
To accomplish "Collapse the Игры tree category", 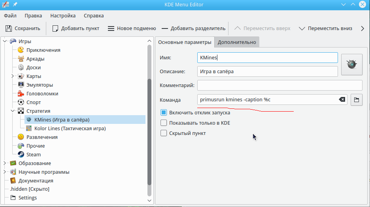I will (x=5, y=41).
